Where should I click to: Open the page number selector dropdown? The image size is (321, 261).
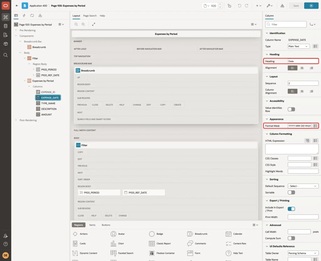coord(206,6)
